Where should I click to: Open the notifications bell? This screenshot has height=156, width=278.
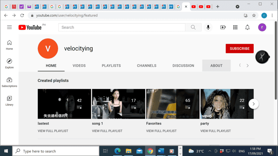(247, 27)
